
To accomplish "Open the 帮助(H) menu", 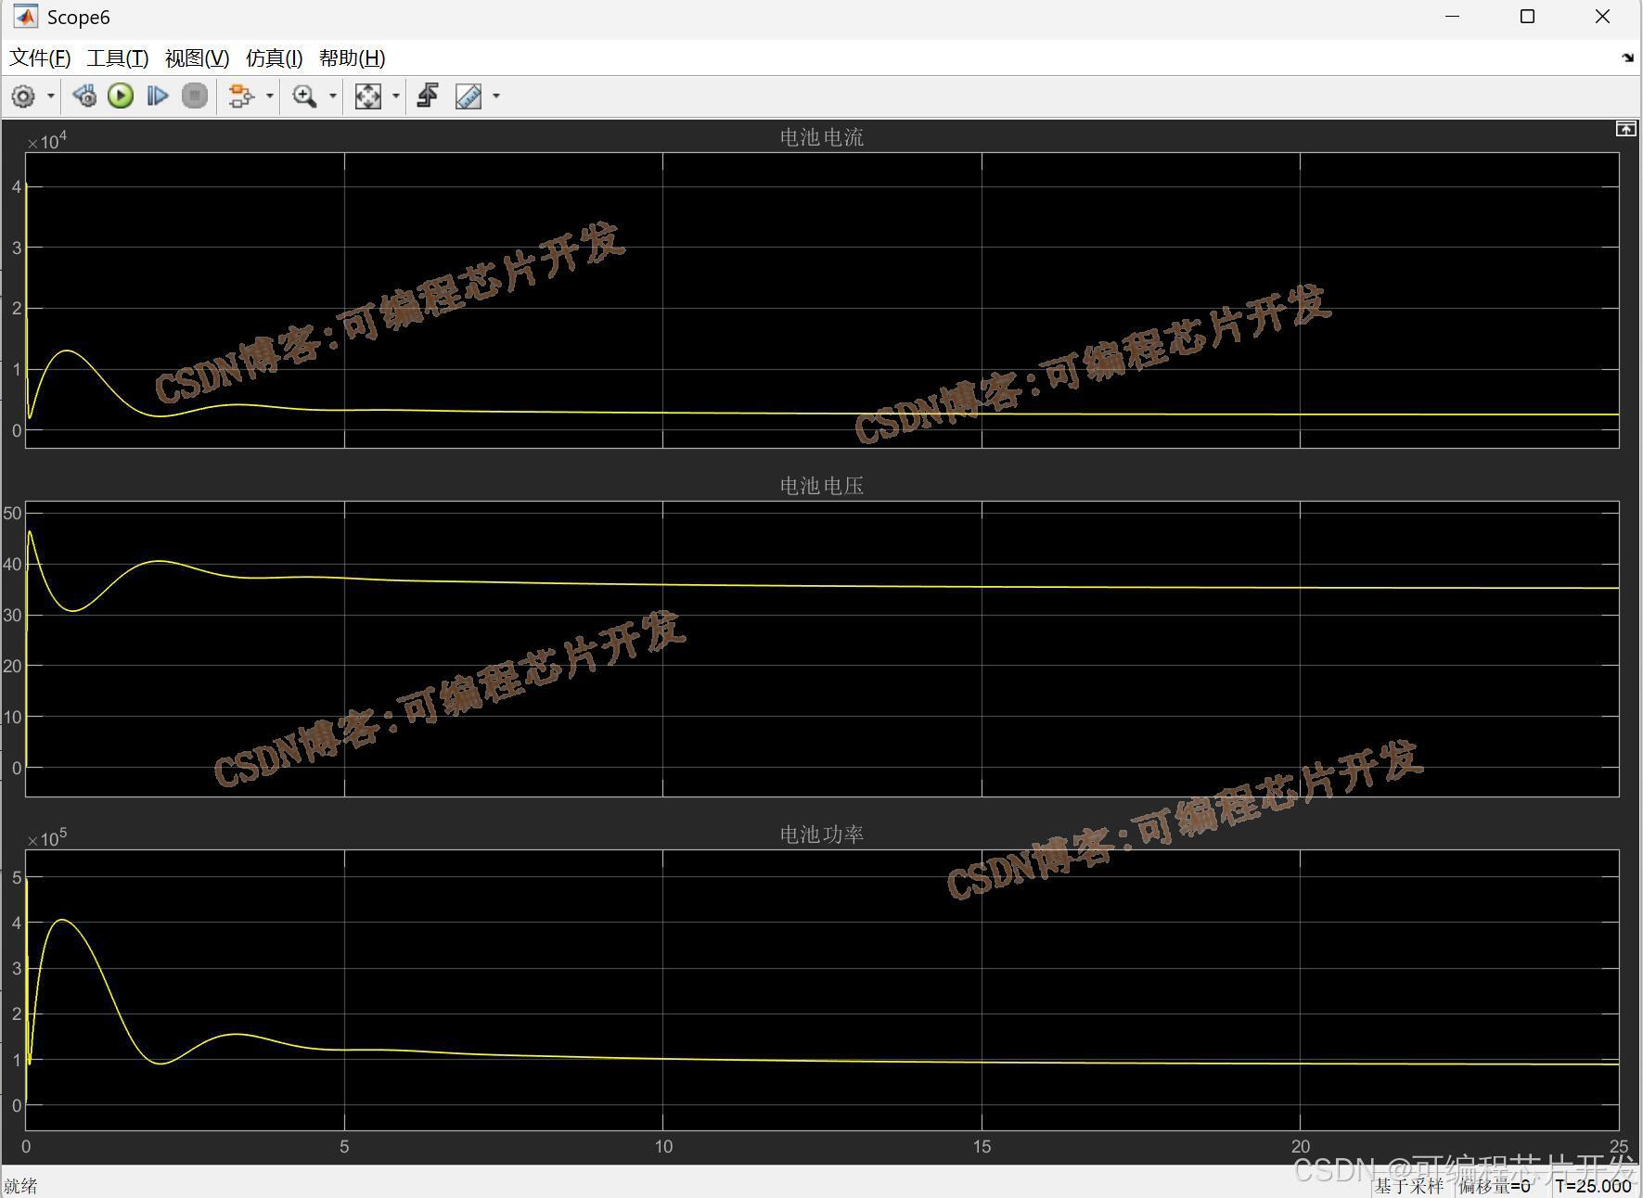I will (352, 58).
